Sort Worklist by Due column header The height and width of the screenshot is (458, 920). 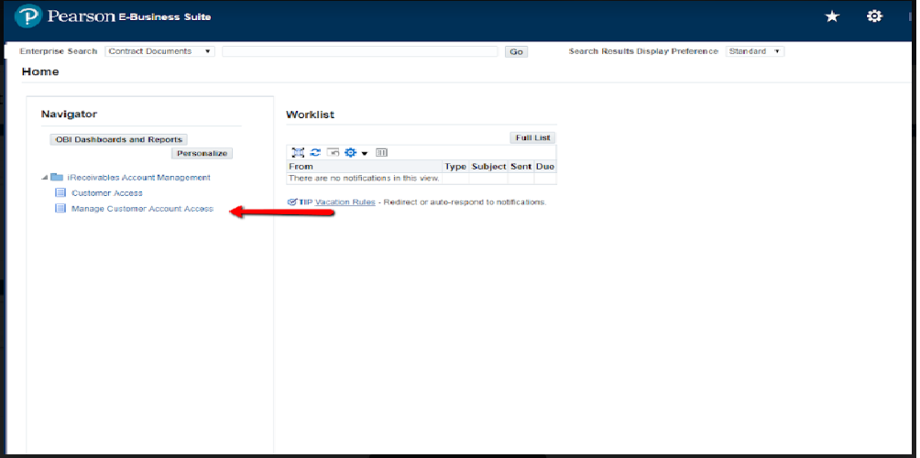pyautogui.click(x=545, y=167)
